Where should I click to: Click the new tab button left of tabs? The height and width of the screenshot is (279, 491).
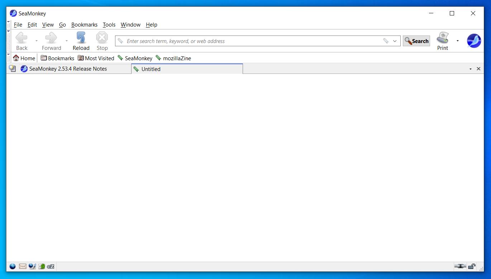click(13, 68)
